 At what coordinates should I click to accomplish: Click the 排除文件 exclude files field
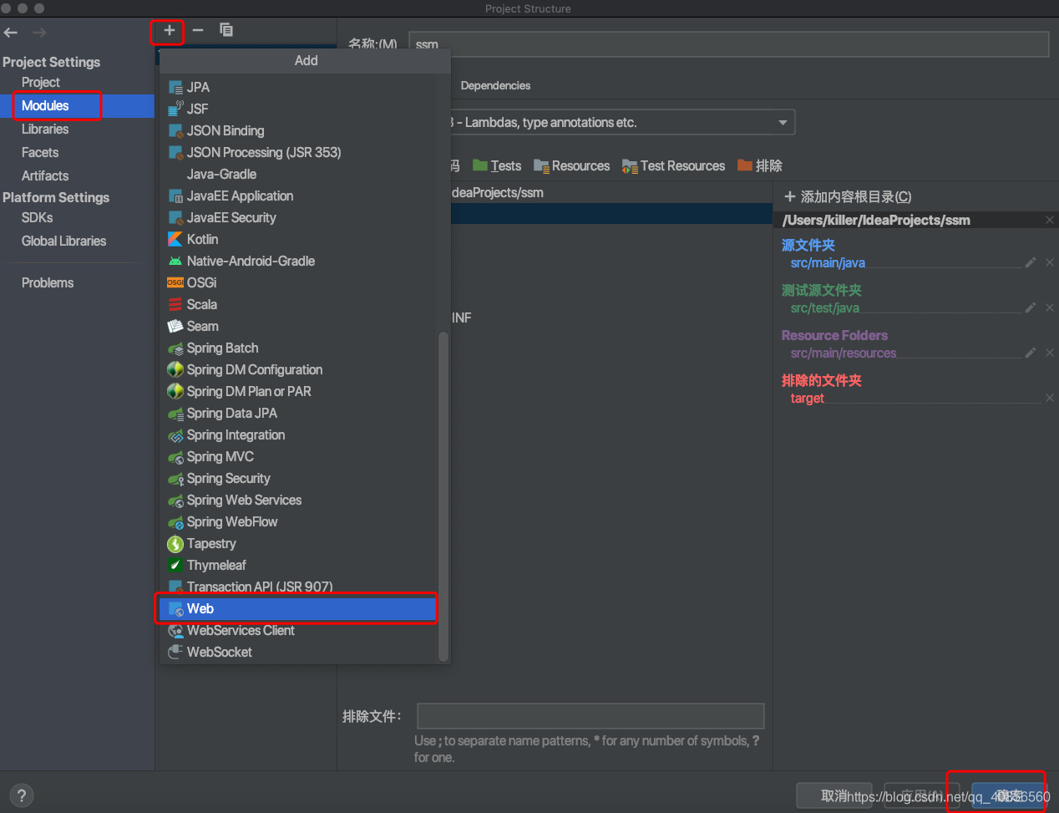(x=590, y=716)
